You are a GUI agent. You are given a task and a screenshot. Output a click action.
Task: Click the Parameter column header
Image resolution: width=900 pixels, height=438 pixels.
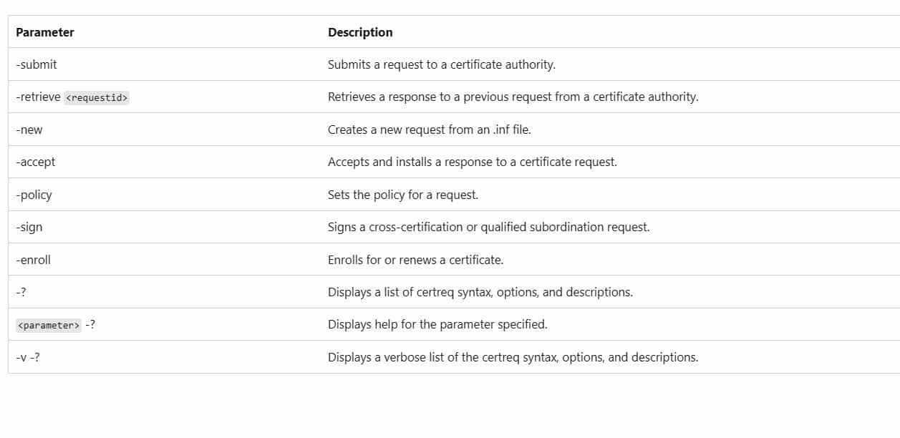coord(45,32)
